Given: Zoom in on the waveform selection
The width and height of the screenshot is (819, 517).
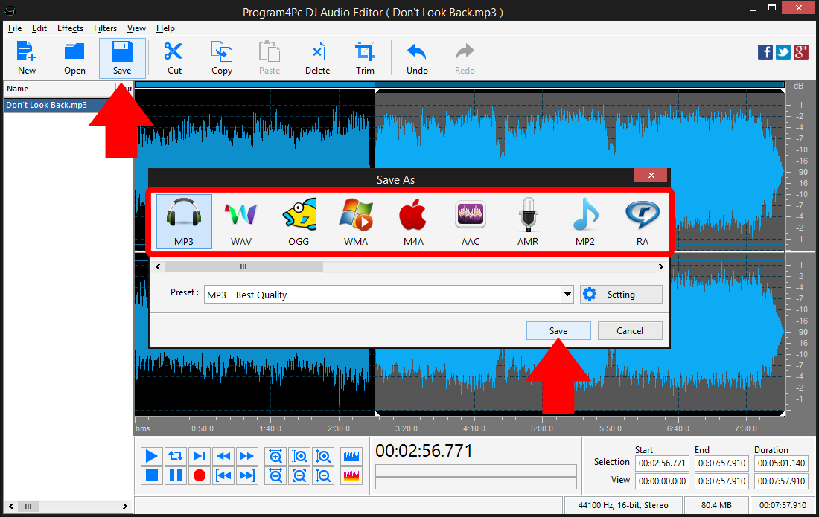Looking at the screenshot, I should click(299, 456).
